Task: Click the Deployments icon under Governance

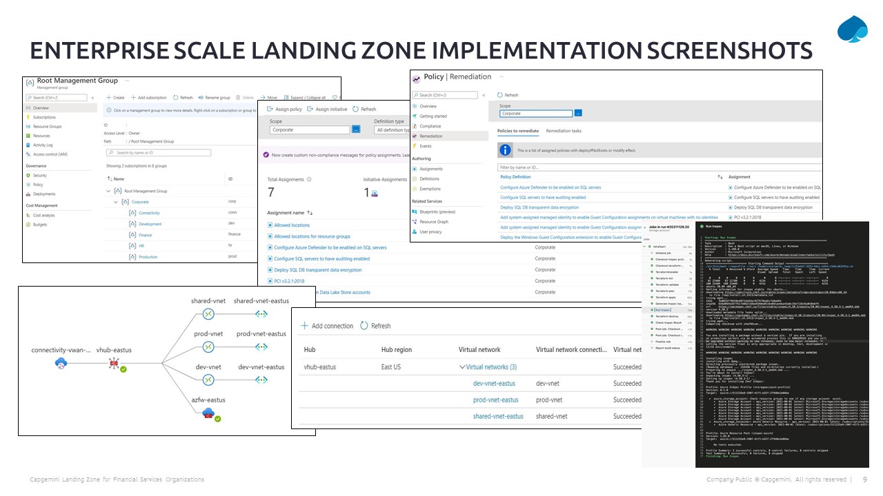Action: pyautogui.click(x=28, y=194)
